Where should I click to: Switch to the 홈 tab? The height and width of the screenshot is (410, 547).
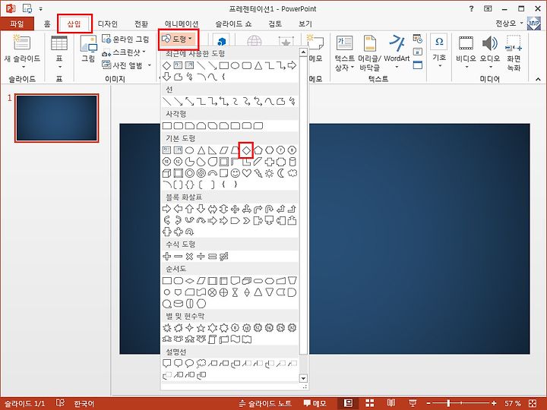47,24
